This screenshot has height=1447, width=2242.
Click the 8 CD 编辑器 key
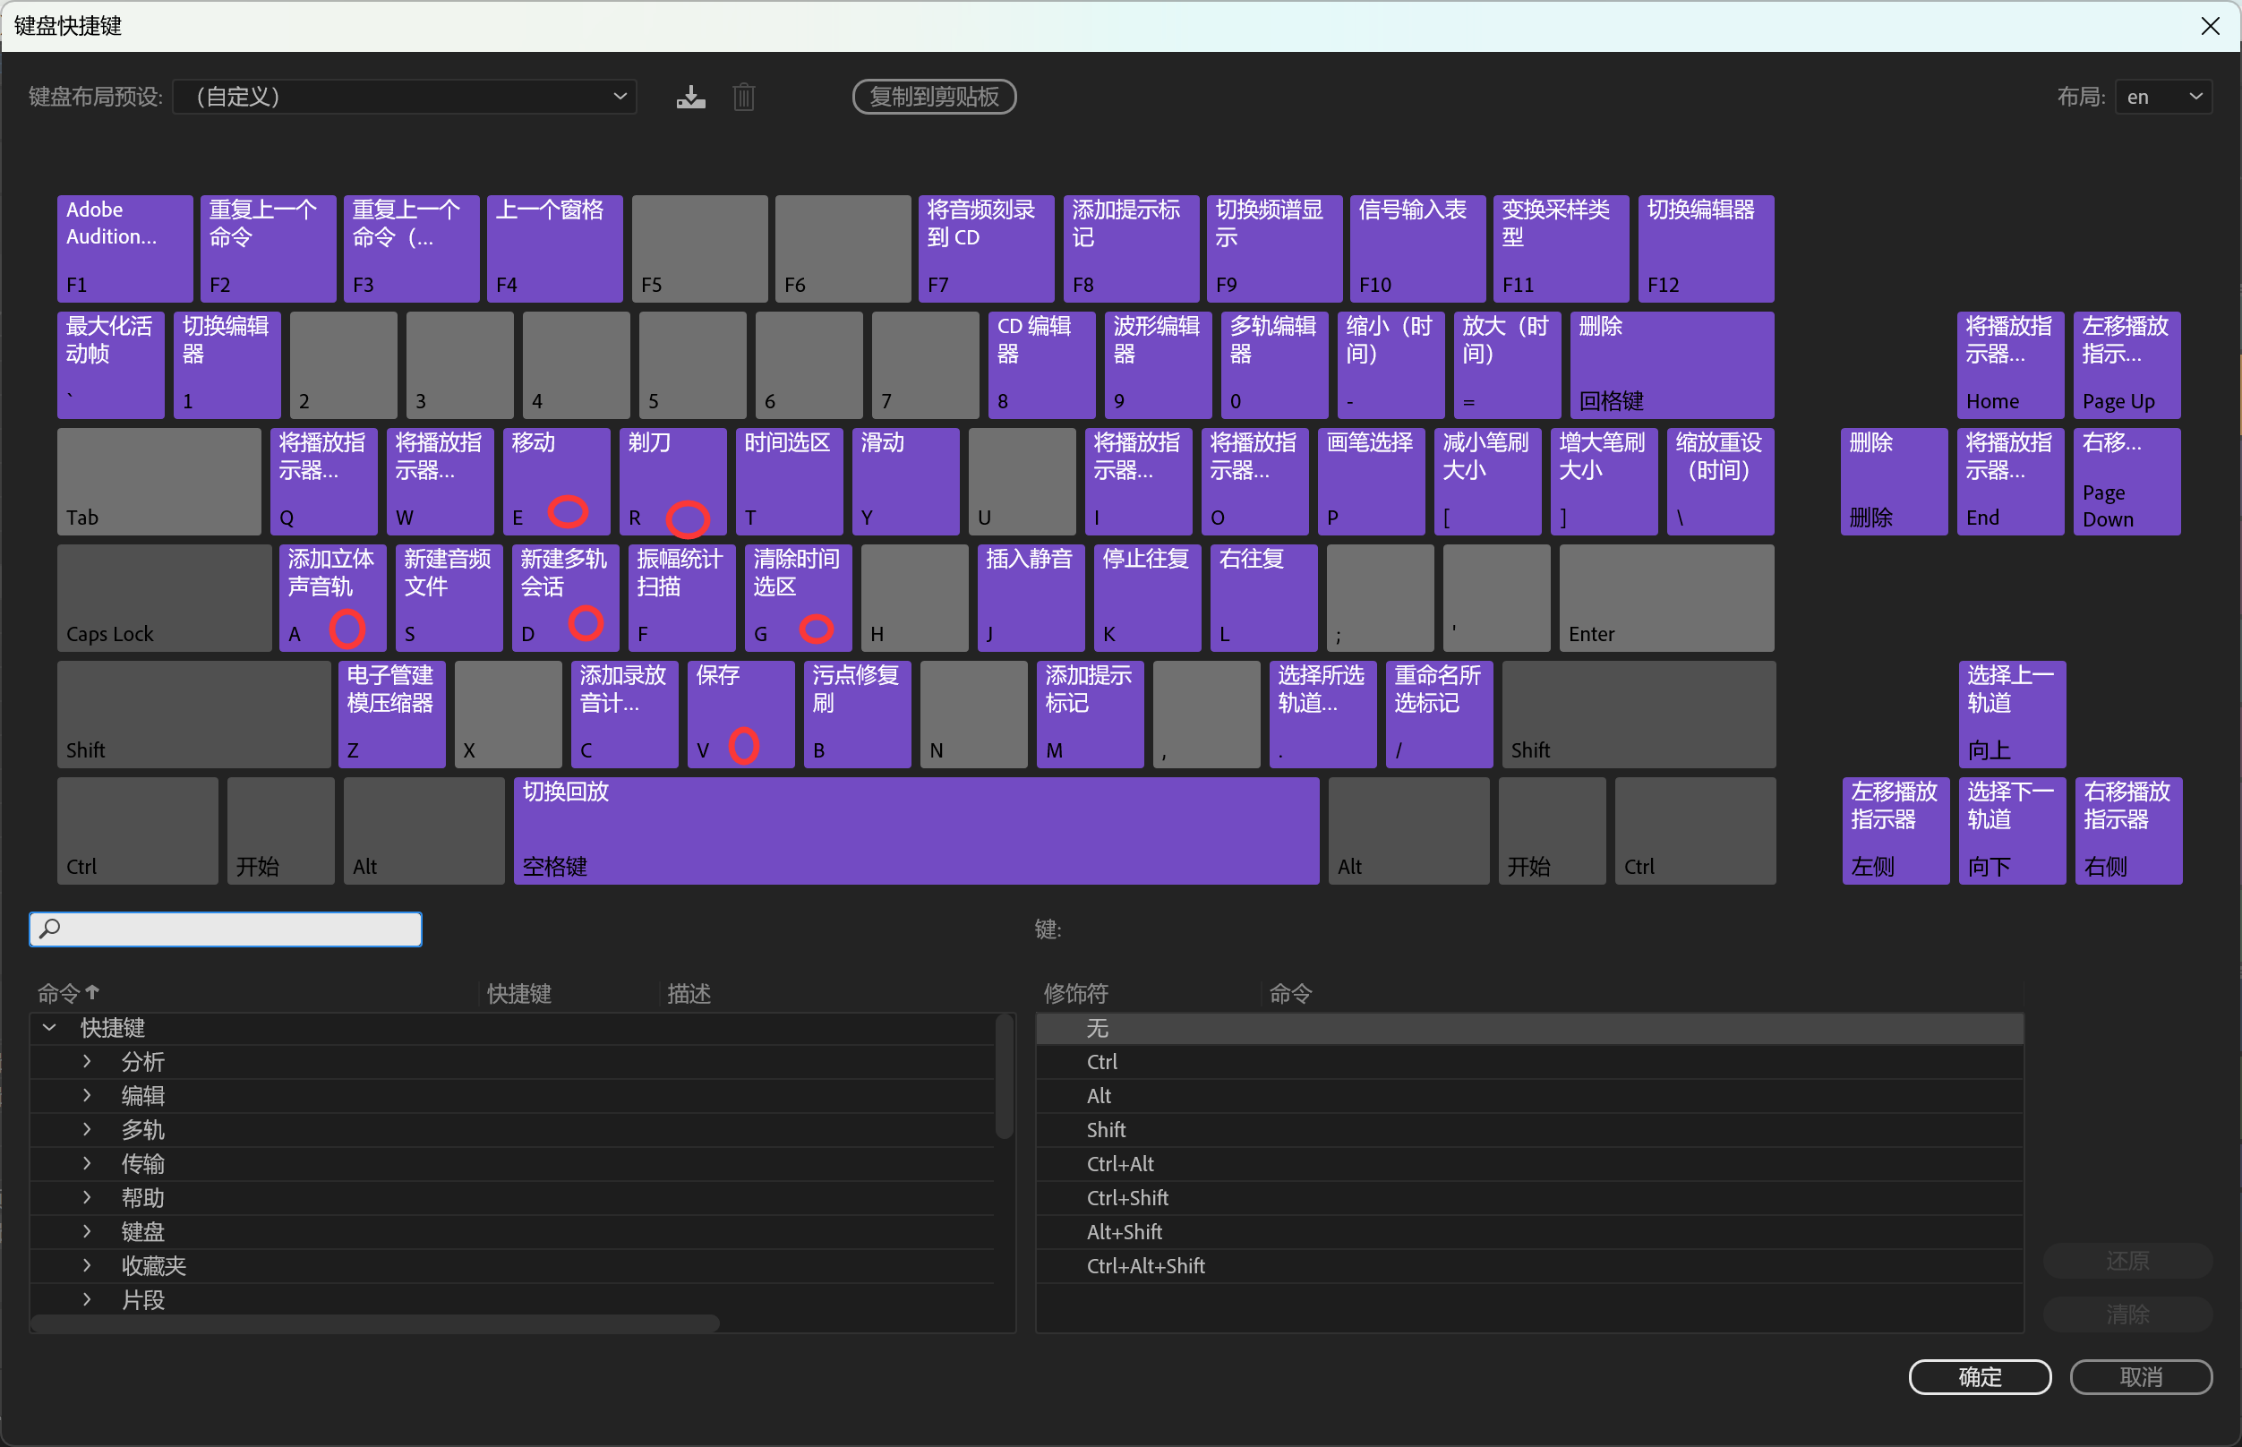pyautogui.click(x=1041, y=364)
